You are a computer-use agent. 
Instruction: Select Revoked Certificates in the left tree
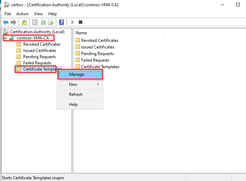pos(42,44)
